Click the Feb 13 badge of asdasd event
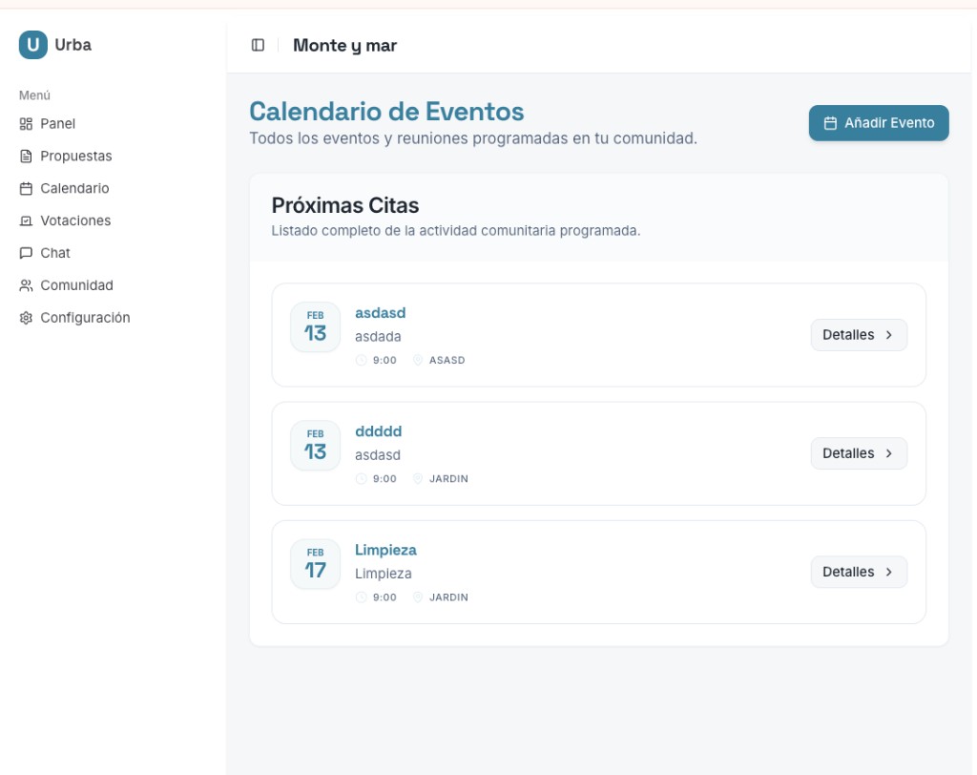977x775 pixels. pyautogui.click(x=315, y=327)
